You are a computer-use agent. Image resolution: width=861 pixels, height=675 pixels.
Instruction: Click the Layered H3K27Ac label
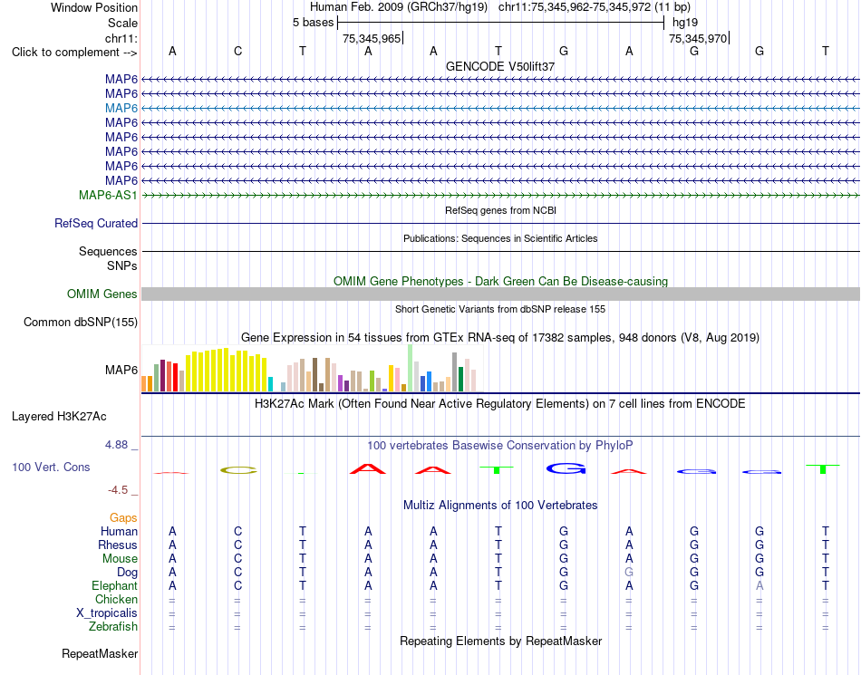59,417
